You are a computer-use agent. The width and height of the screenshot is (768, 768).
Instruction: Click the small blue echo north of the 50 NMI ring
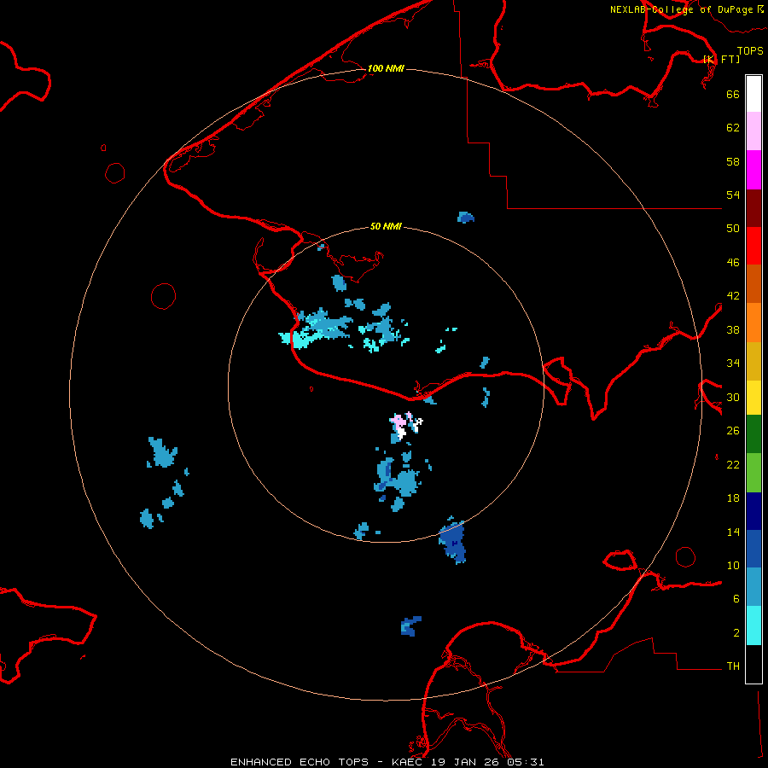coord(465,217)
